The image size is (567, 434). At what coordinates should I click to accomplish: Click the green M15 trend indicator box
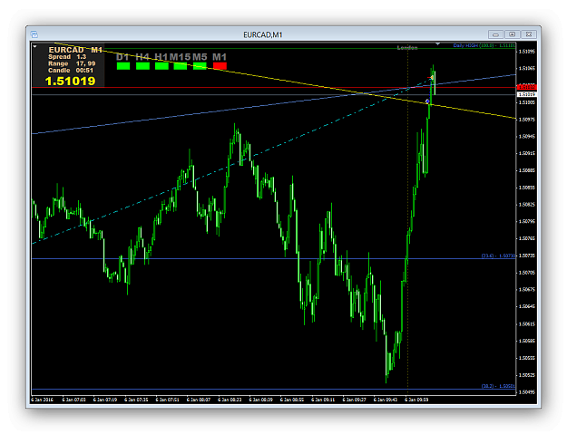pyautogui.click(x=181, y=66)
